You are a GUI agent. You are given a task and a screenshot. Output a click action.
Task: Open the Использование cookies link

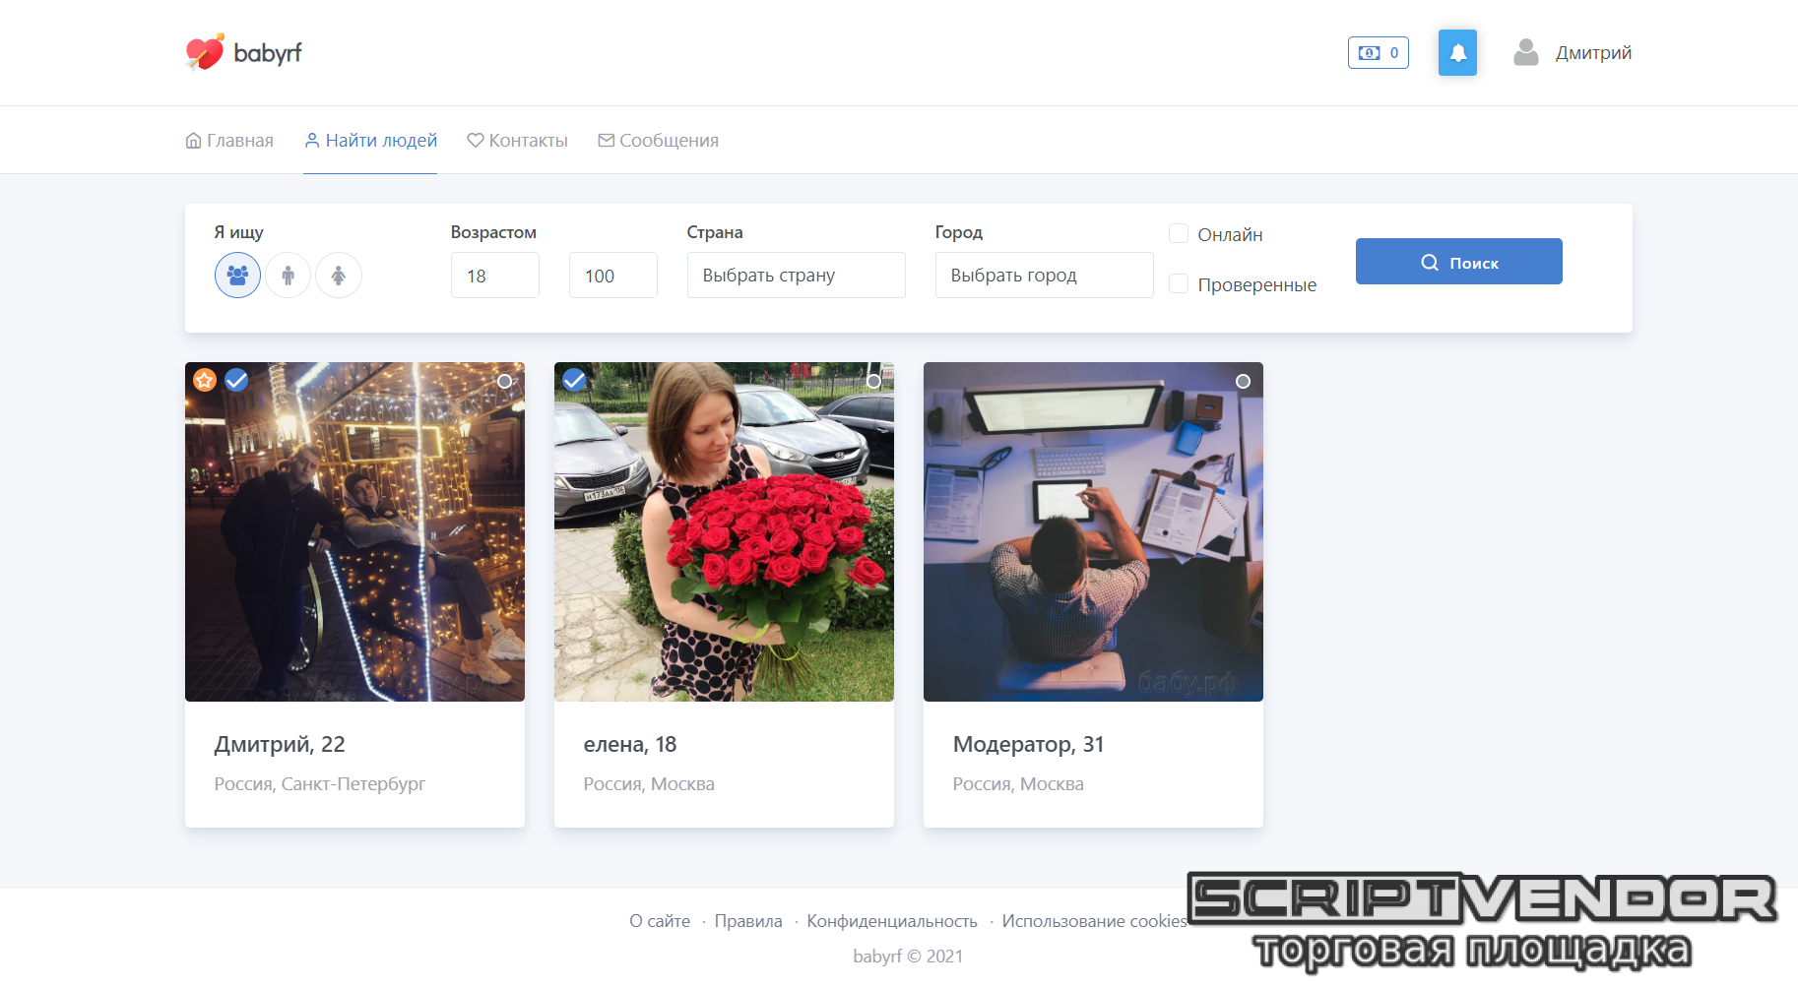pyautogui.click(x=1094, y=921)
